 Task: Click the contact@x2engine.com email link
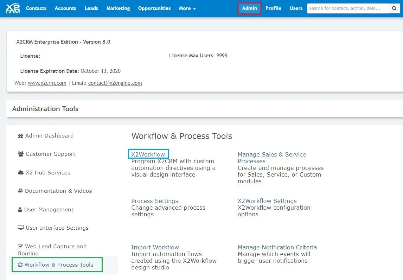tap(115, 83)
